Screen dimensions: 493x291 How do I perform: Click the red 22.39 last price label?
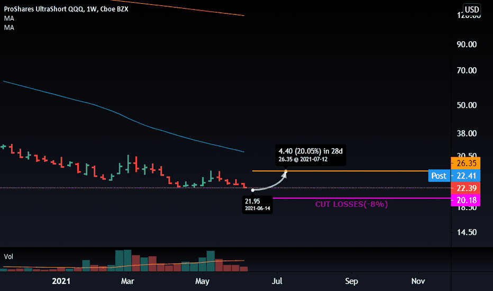click(x=465, y=188)
